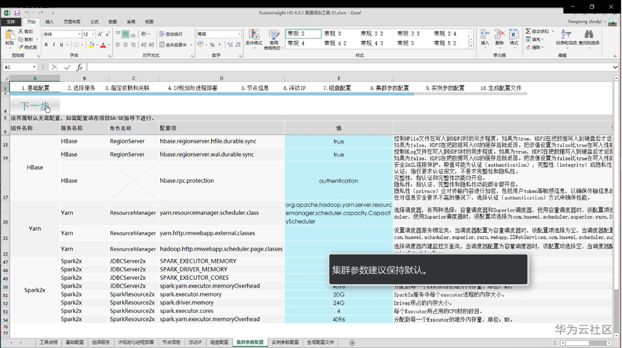The height and width of the screenshot is (348, 622).
Task: Apply cell borders
Action: pos(77,45)
